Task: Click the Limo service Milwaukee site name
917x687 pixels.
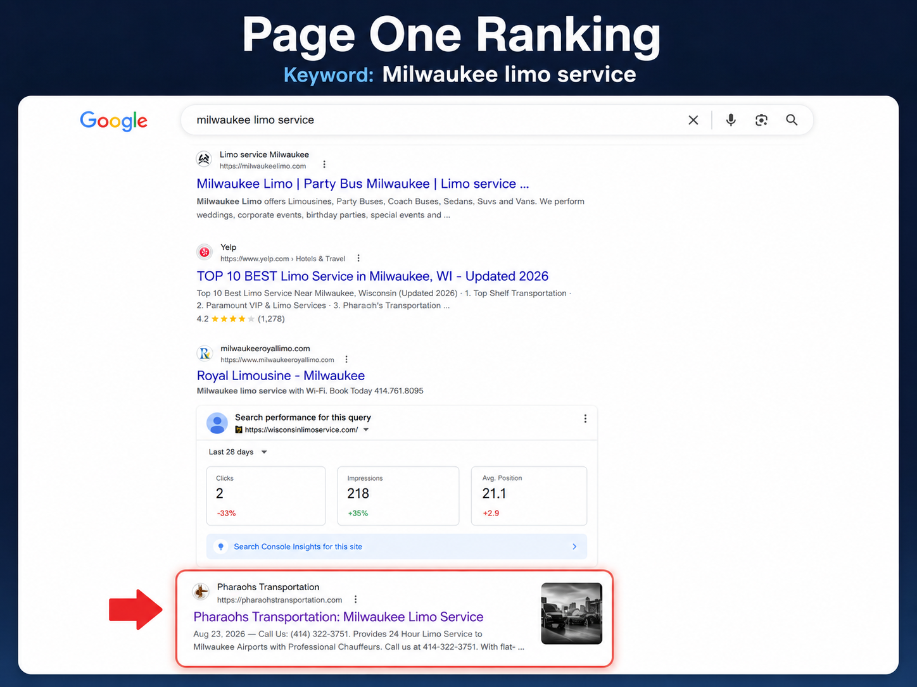Action: point(264,154)
